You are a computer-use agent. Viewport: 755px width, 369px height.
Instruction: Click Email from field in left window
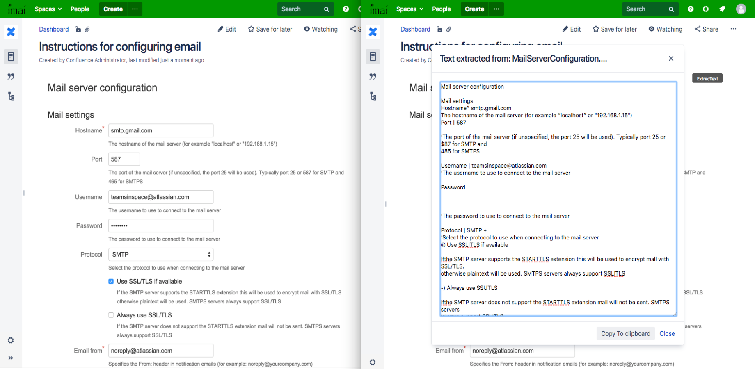pyautogui.click(x=161, y=351)
